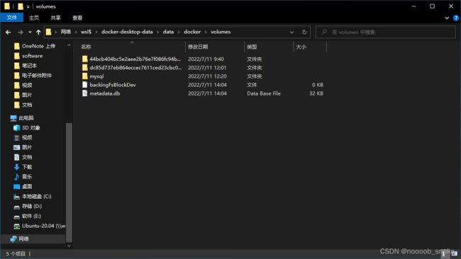Open the 查看 ribbon tab
The width and height of the screenshot is (461, 259).
point(77,18)
